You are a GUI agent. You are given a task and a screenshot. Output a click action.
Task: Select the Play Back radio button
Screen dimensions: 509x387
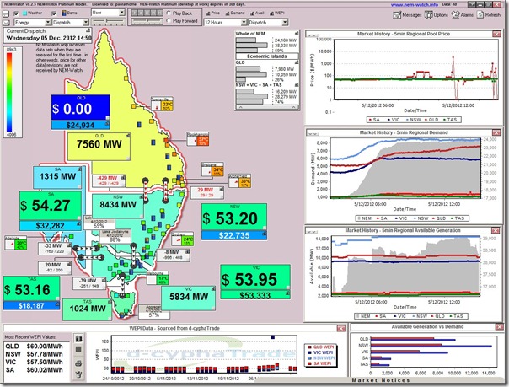169,13
